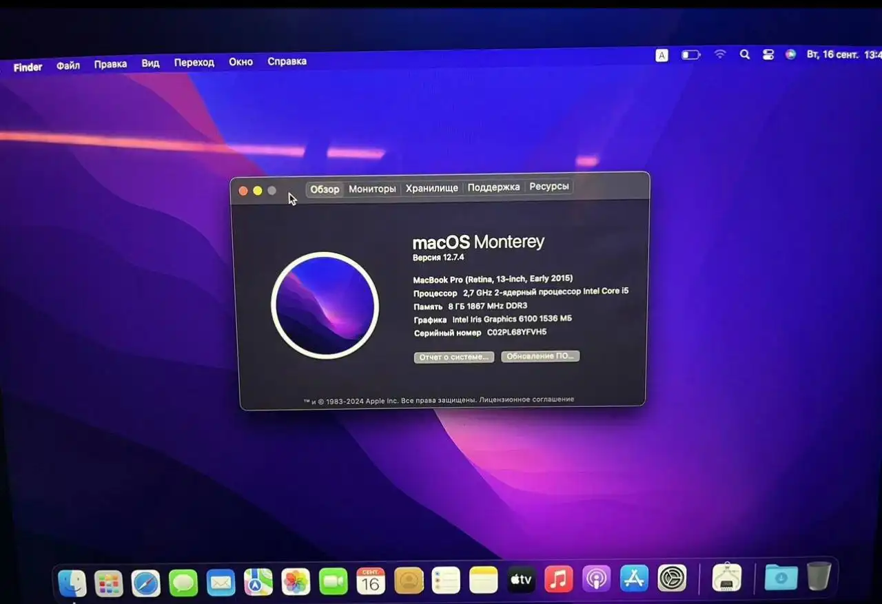Open the Справка menu
The height and width of the screenshot is (604, 882).
[287, 61]
